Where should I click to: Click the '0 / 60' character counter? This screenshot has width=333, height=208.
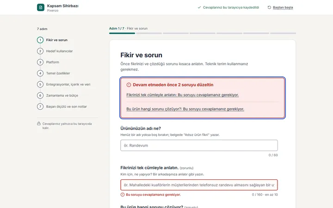coord(273,155)
